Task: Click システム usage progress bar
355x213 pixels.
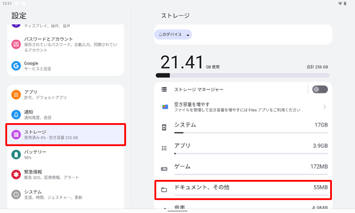Action: pyautogui.click(x=251, y=133)
